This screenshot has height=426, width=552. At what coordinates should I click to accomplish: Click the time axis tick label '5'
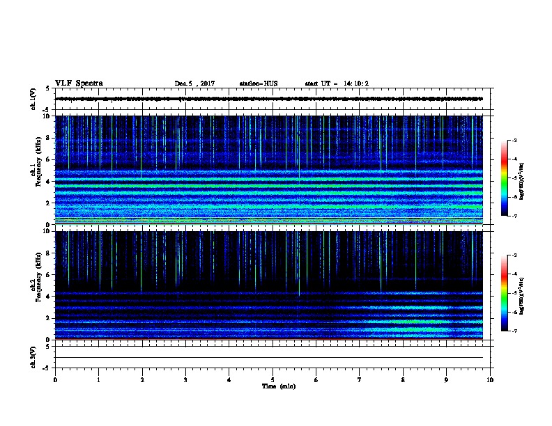pyautogui.click(x=273, y=380)
